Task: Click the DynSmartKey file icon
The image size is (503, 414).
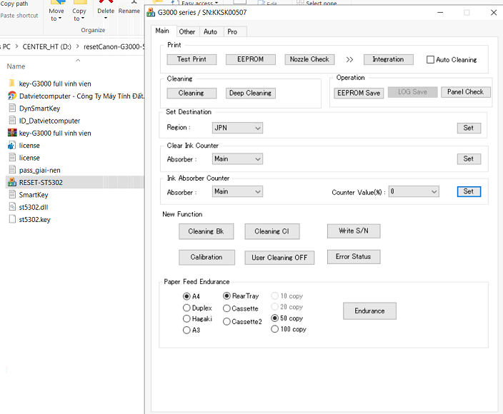Action: [x=12, y=108]
